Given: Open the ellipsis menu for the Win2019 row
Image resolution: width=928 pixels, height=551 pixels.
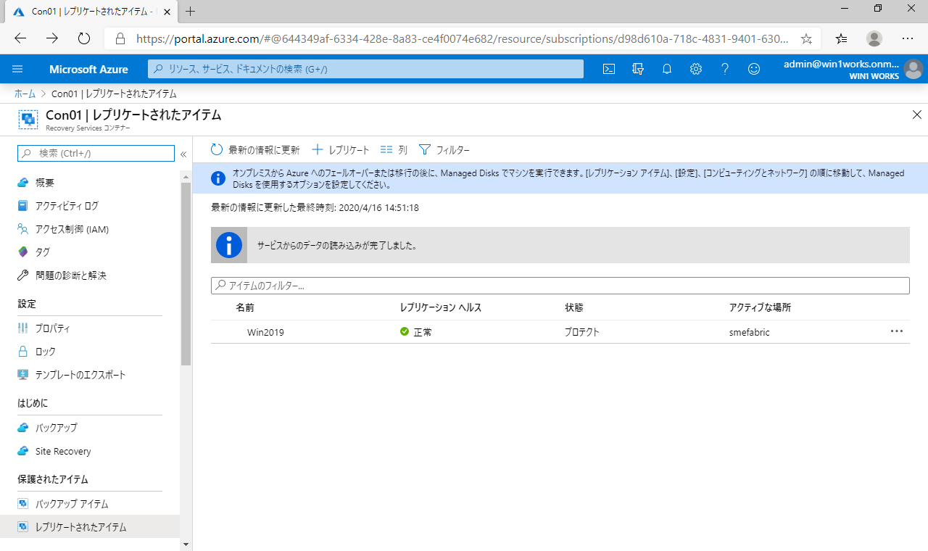Looking at the screenshot, I should [897, 331].
